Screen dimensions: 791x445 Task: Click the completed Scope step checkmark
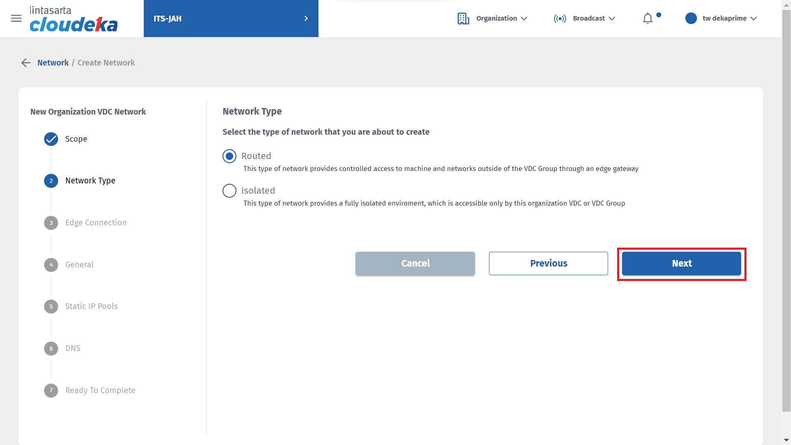(51, 139)
